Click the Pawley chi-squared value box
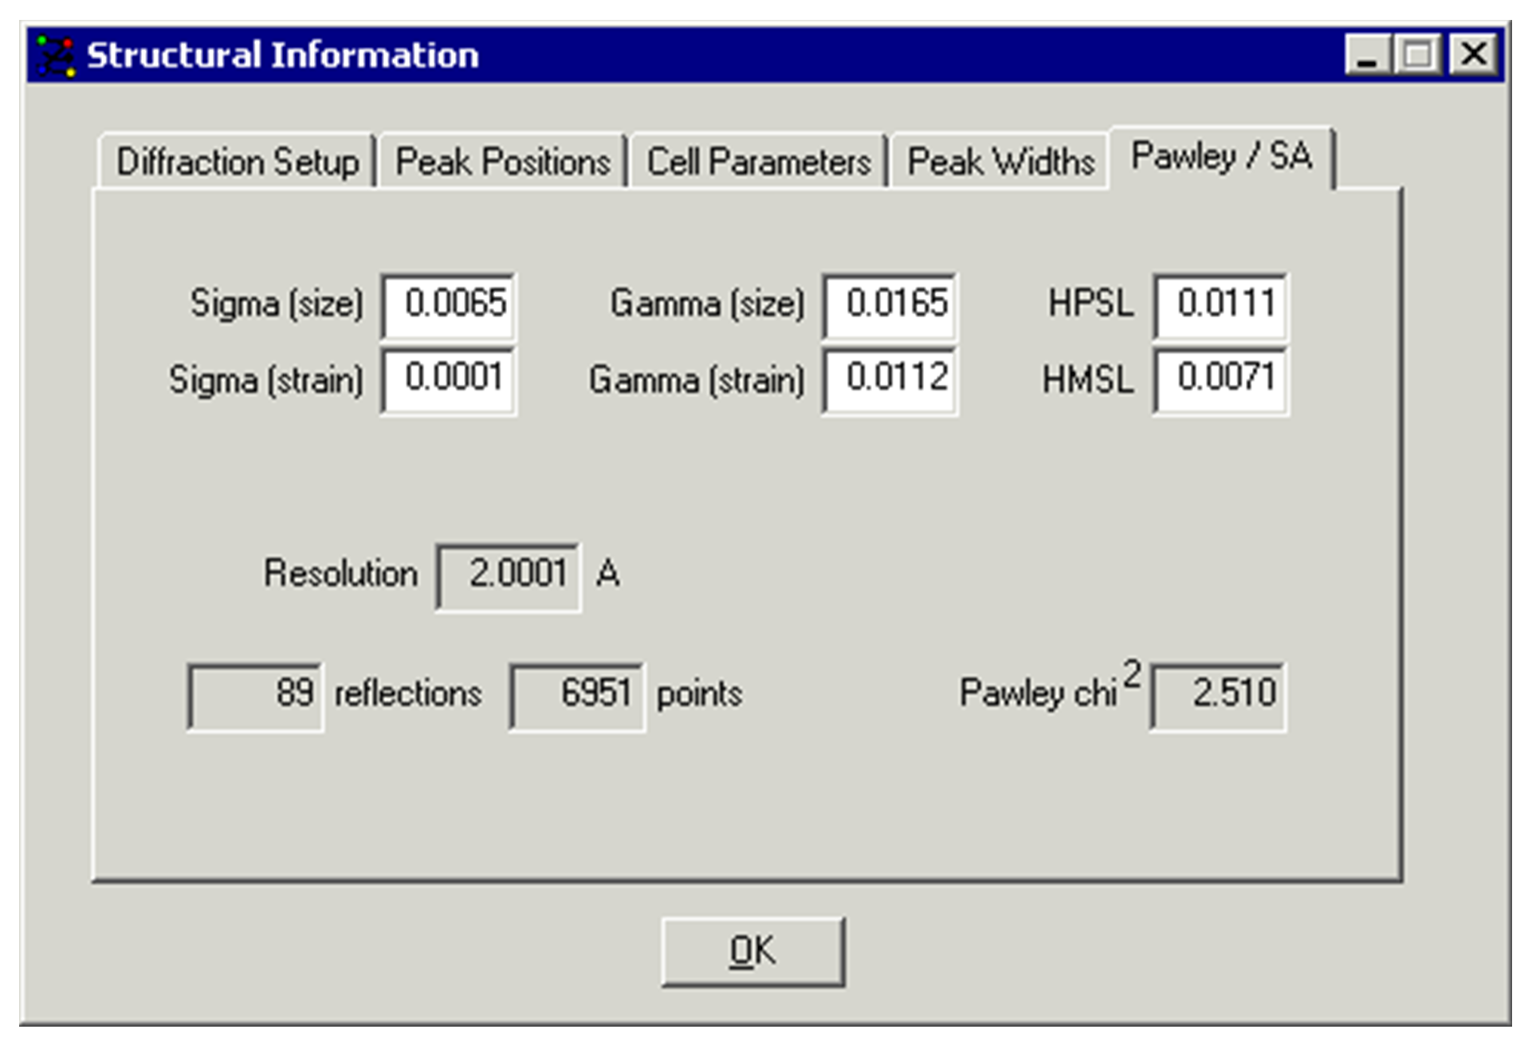Screen dimensions: 1532x1045 click(x=1218, y=694)
